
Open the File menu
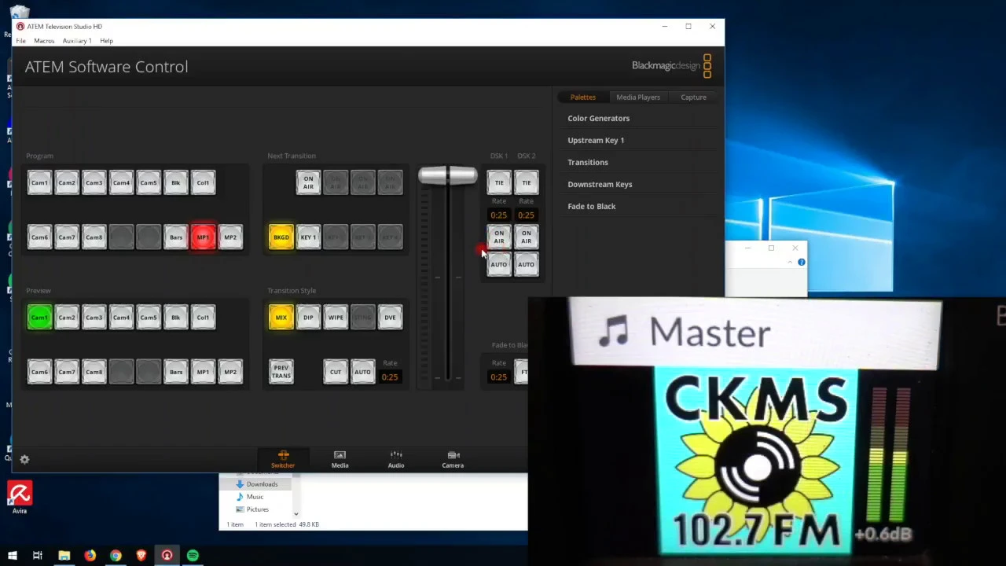20,41
